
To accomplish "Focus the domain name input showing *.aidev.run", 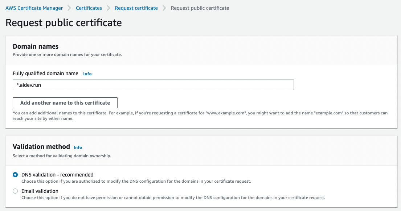I will [153, 85].
